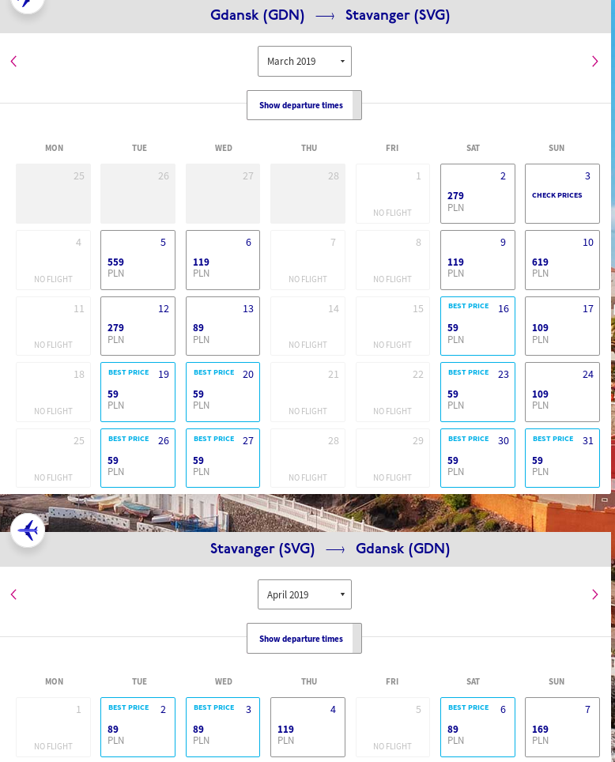Select March 20 best price date

point(222,392)
